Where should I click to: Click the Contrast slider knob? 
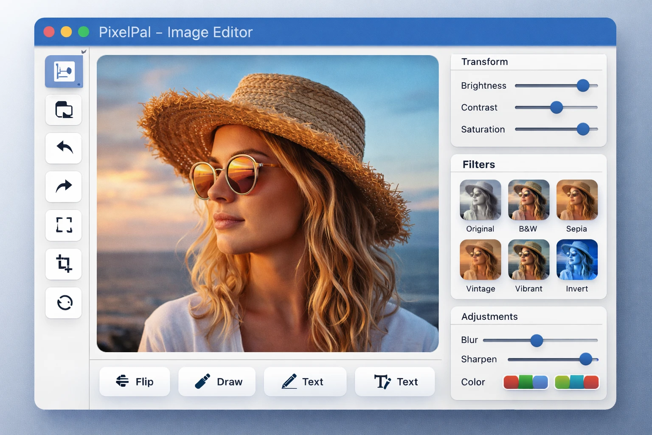coord(556,107)
